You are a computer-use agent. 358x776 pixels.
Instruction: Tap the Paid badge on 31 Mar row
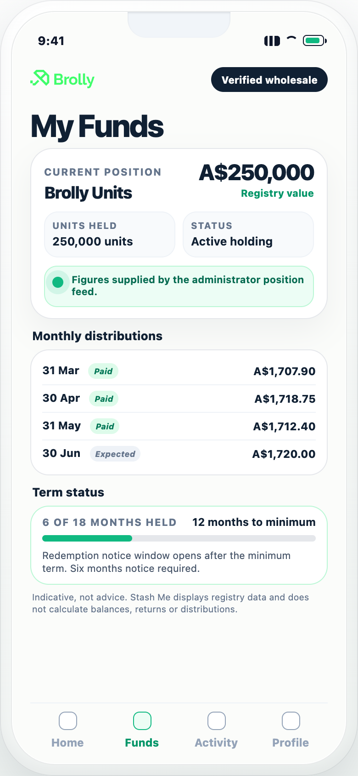coord(103,371)
